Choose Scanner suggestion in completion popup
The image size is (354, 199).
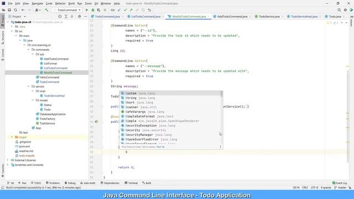coord(170,107)
